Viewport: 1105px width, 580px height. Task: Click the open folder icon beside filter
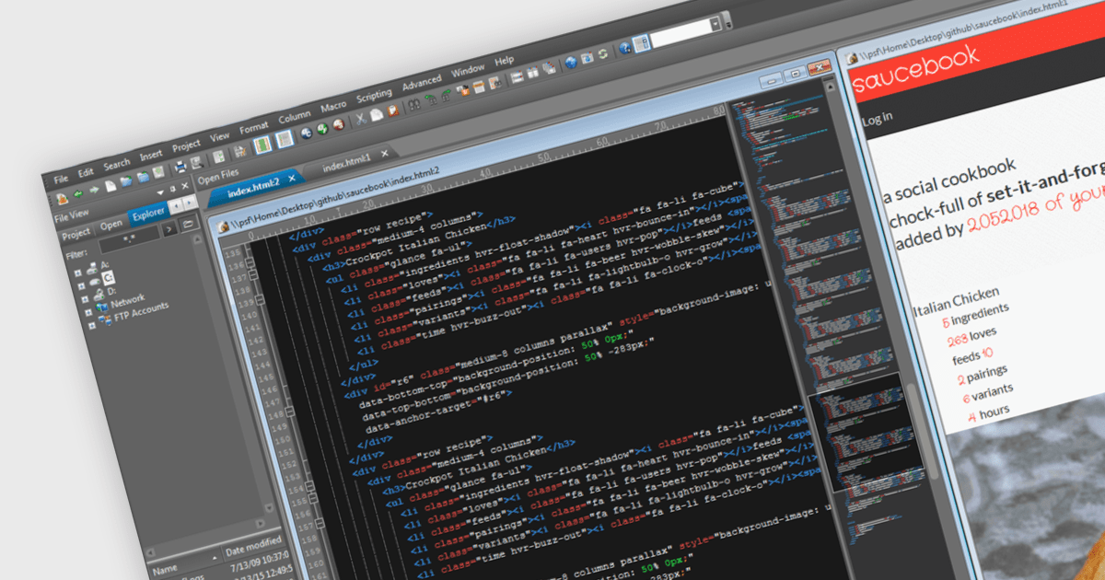pyautogui.click(x=187, y=225)
